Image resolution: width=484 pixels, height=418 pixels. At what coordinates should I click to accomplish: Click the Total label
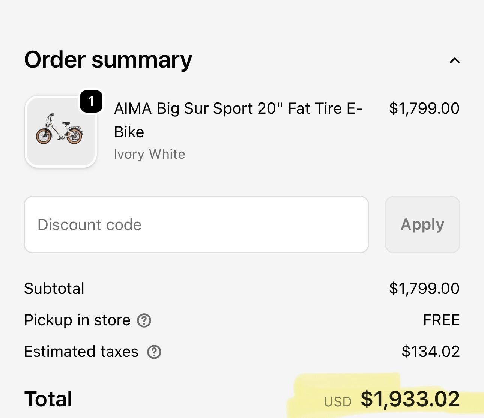click(48, 398)
